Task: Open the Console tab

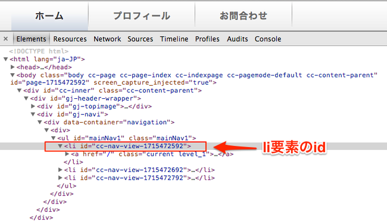Action: click(268, 39)
